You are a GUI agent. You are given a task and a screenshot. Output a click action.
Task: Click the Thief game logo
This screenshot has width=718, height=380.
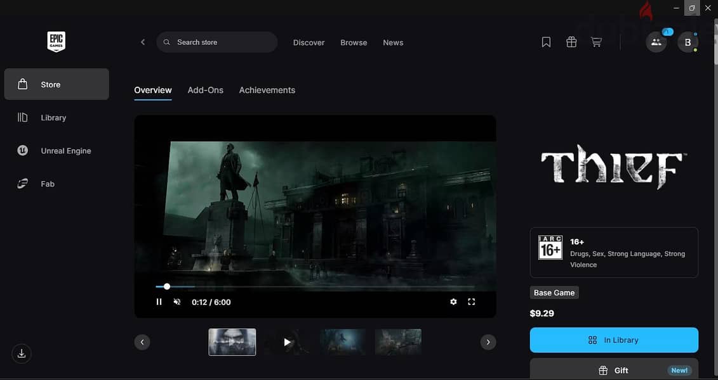coord(614,167)
